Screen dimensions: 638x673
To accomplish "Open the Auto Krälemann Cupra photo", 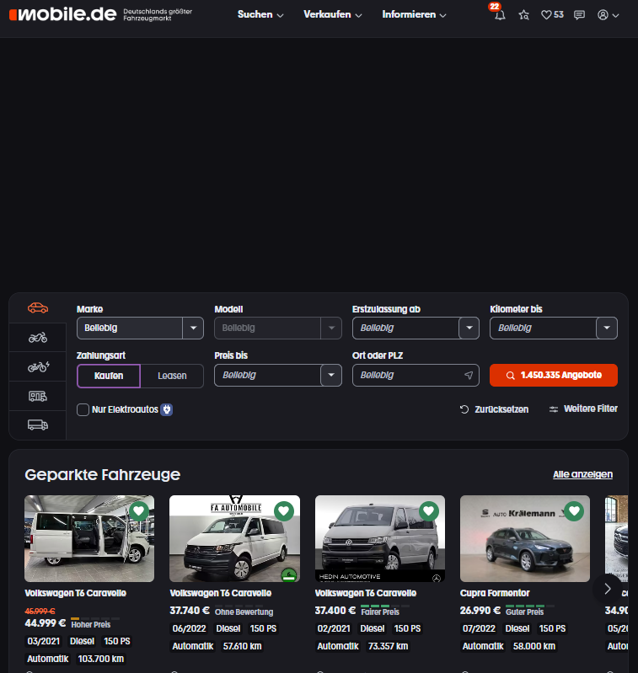I will point(525,539).
